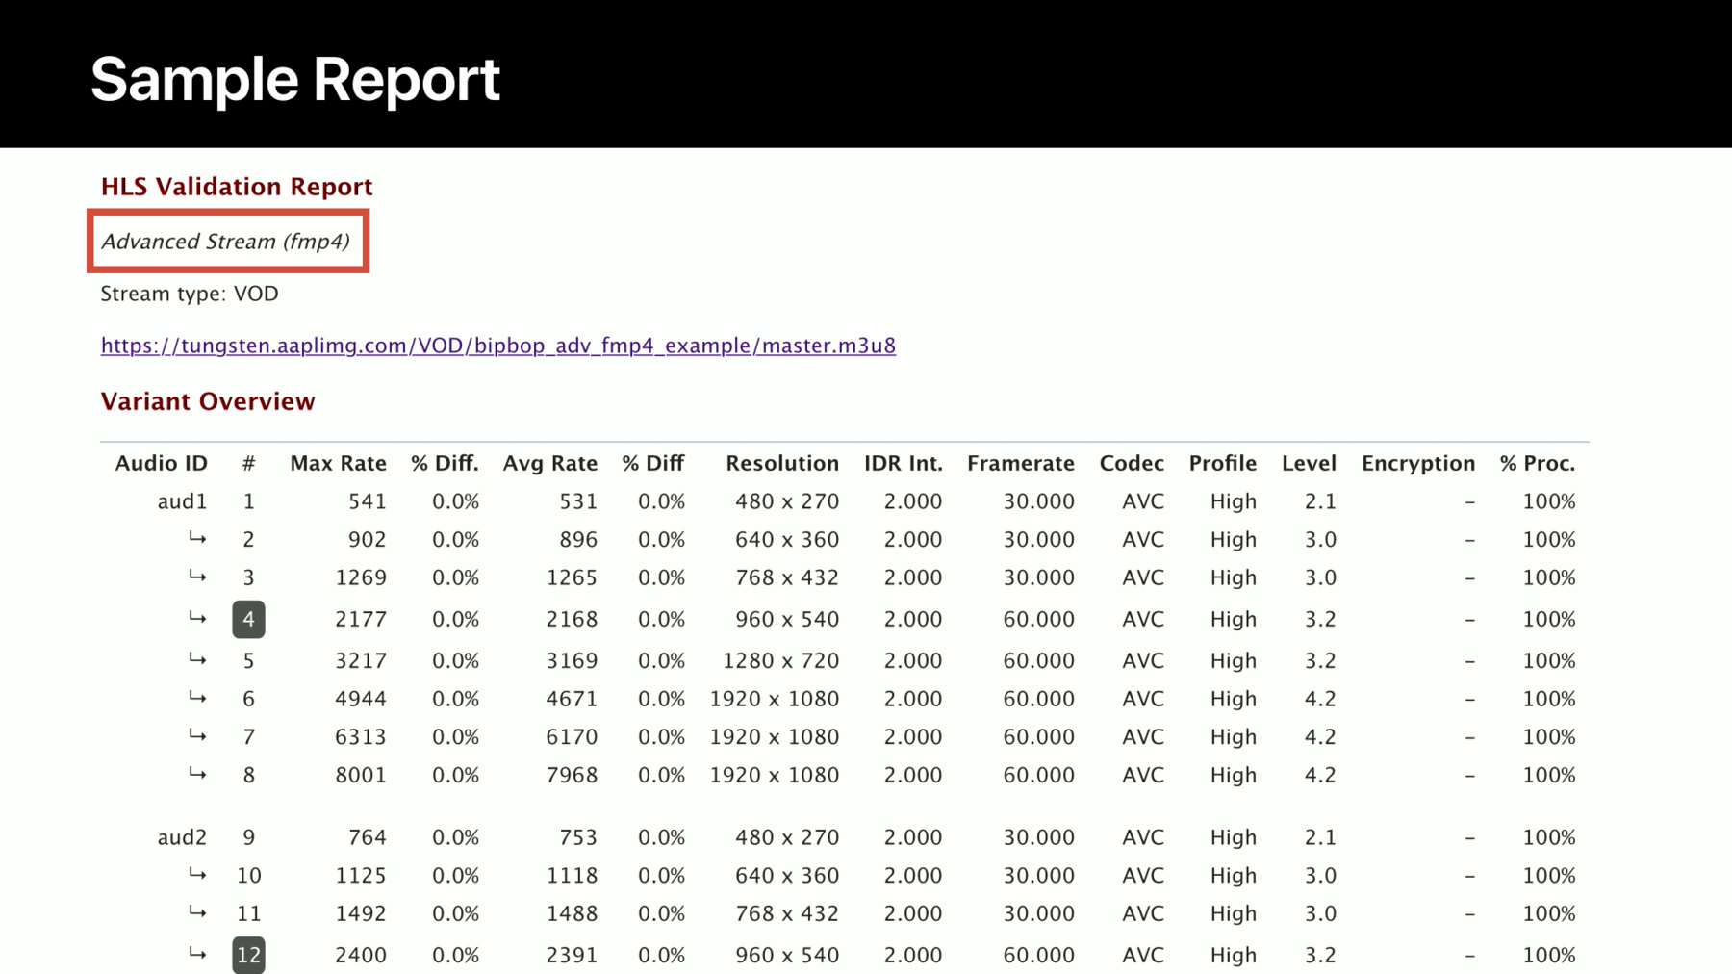
Task: Click the aud1 audio group label
Action: tap(182, 501)
